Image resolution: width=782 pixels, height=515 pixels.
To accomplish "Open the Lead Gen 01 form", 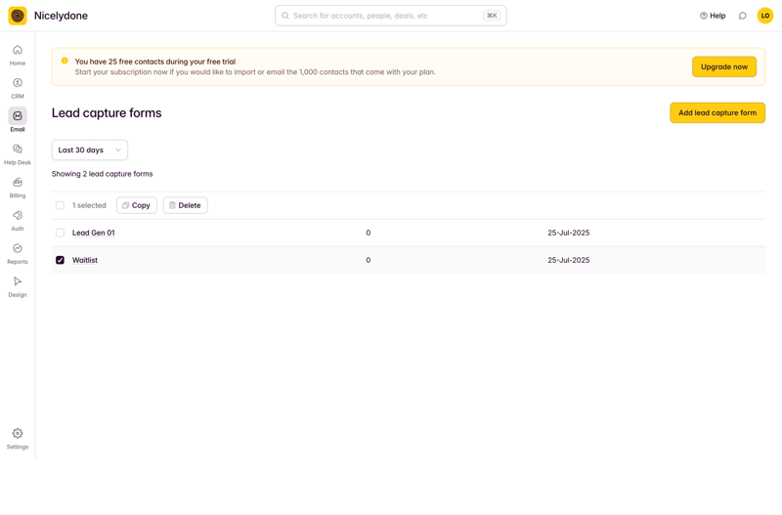I will click(x=93, y=233).
